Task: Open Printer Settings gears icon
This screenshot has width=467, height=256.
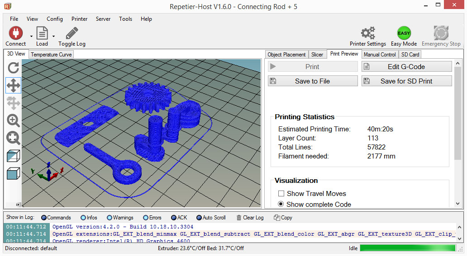Action: [x=368, y=33]
